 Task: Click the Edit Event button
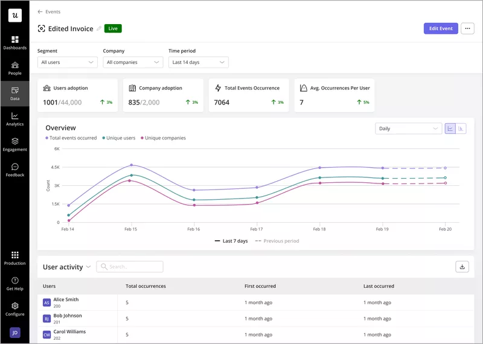[x=441, y=28]
